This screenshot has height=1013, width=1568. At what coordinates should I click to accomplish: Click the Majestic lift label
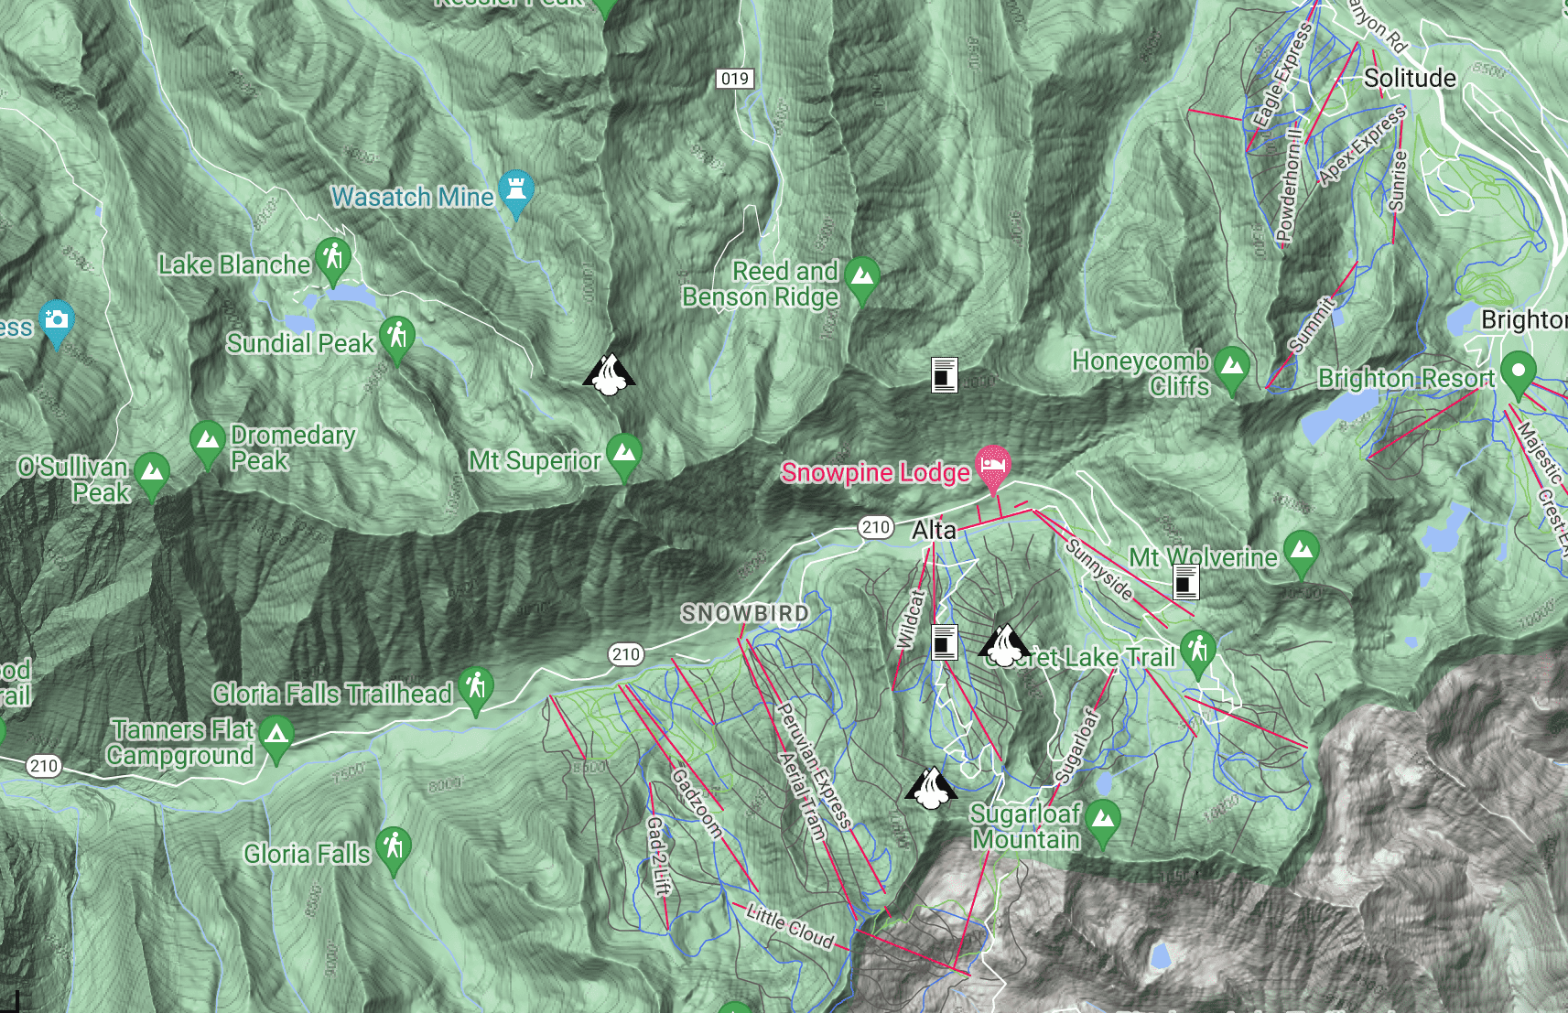[x=1541, y=453]
